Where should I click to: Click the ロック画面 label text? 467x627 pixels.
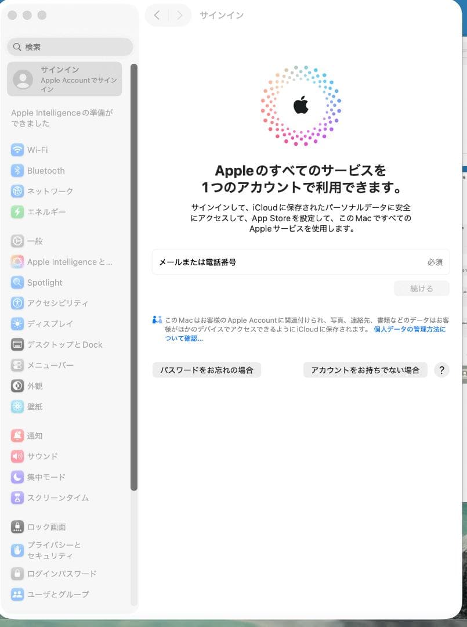tap(46, 527)
